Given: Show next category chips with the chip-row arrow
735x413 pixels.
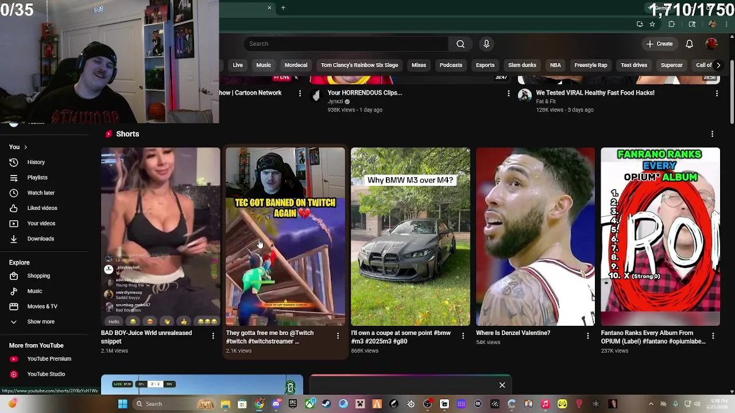Looking at the screenshot, I should click(718, 65).
